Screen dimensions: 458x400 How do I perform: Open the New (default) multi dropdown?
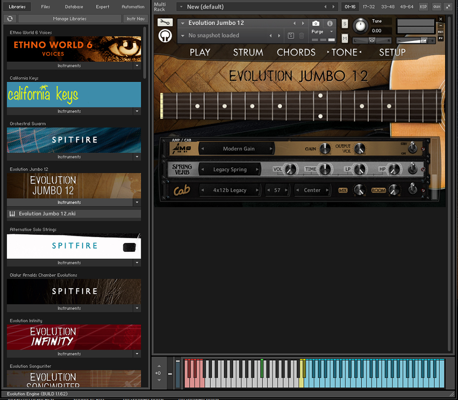(x=181, y=7)
